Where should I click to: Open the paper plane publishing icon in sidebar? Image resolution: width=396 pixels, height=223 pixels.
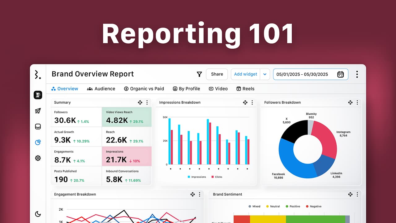[38, 111]
